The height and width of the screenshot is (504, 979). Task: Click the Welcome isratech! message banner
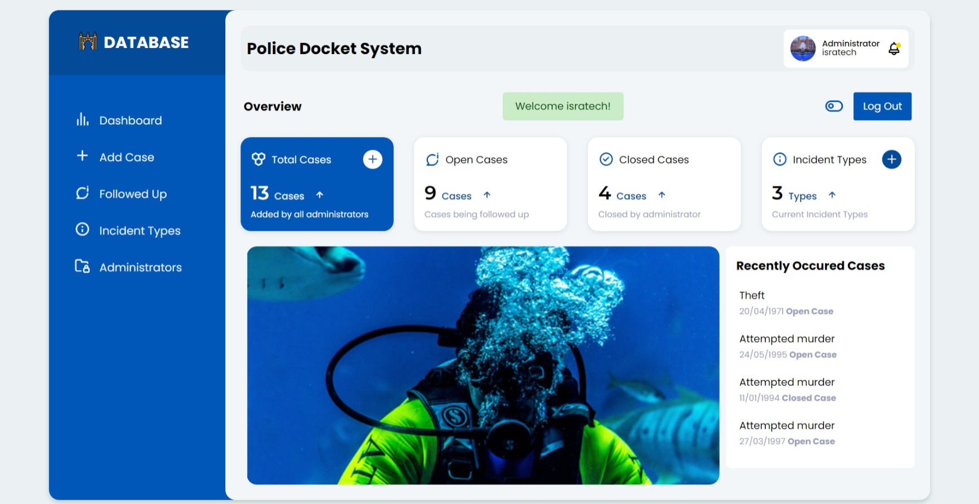click(x=562, y=106)
